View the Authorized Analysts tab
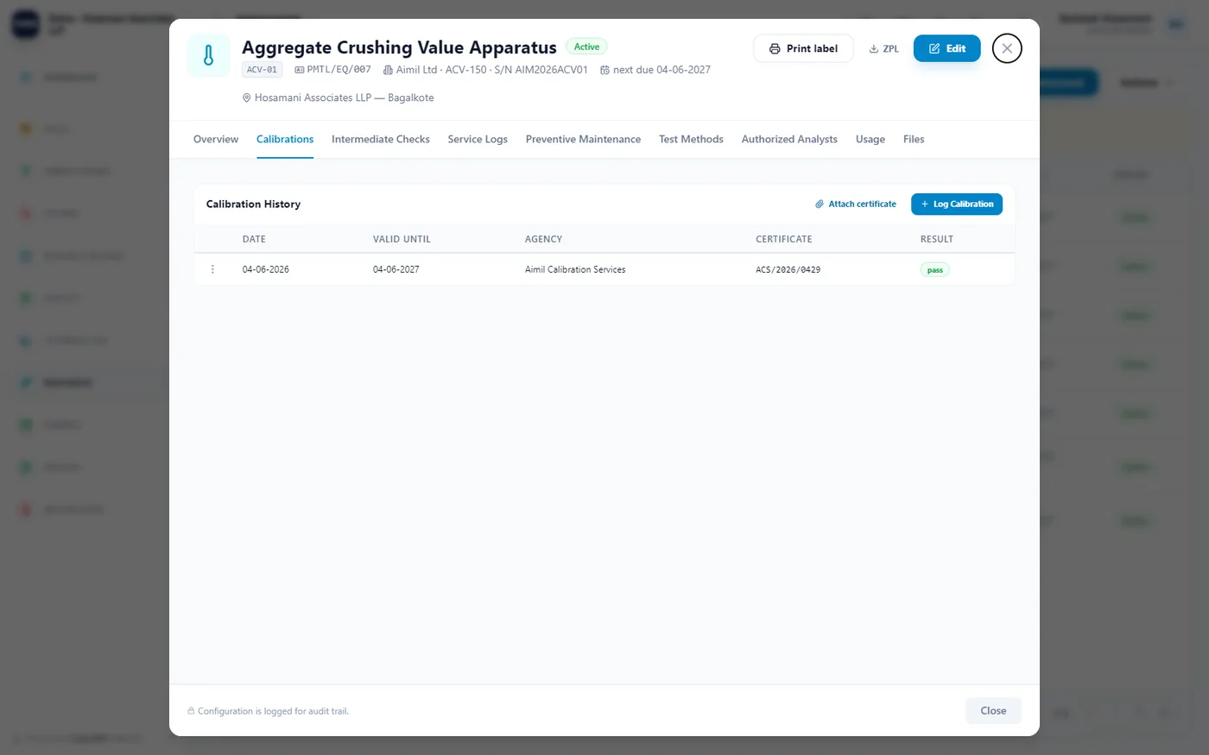The image size is (1209, 755). pyautogui.click(x=789, y=139)
